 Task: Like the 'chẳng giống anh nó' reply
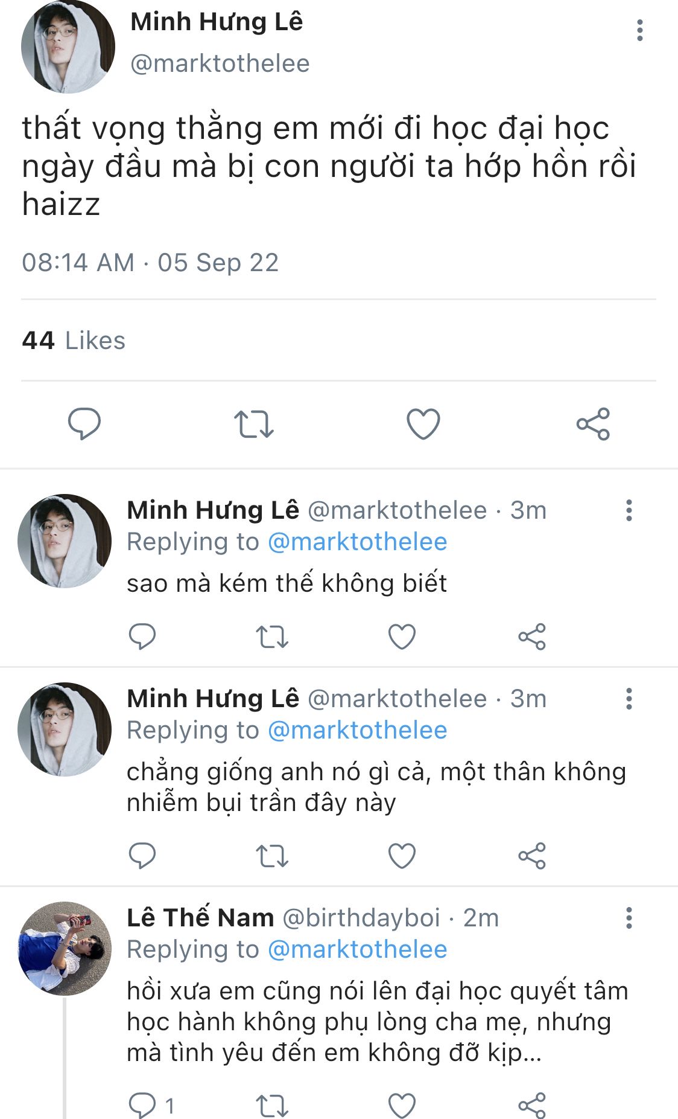tap(402, 856)
